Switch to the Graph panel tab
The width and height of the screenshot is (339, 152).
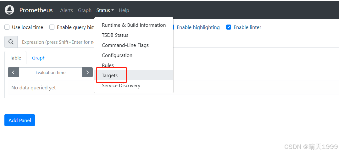tap(39, 58)
